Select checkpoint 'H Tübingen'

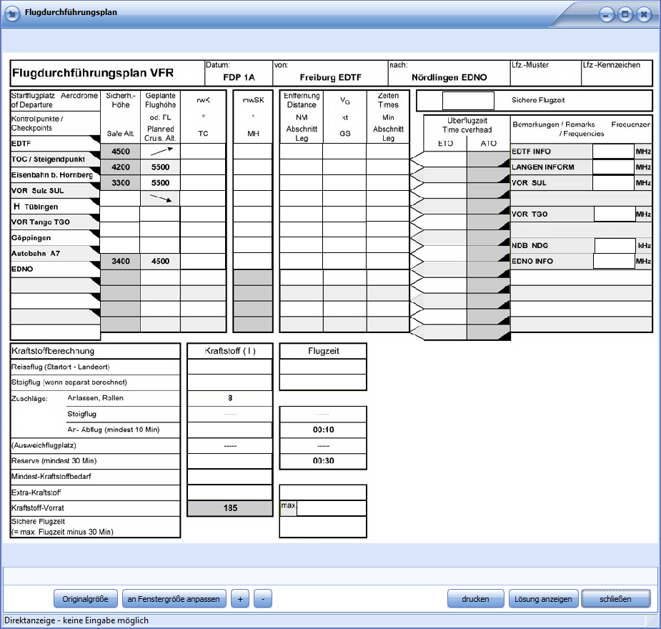pos(36,207)
